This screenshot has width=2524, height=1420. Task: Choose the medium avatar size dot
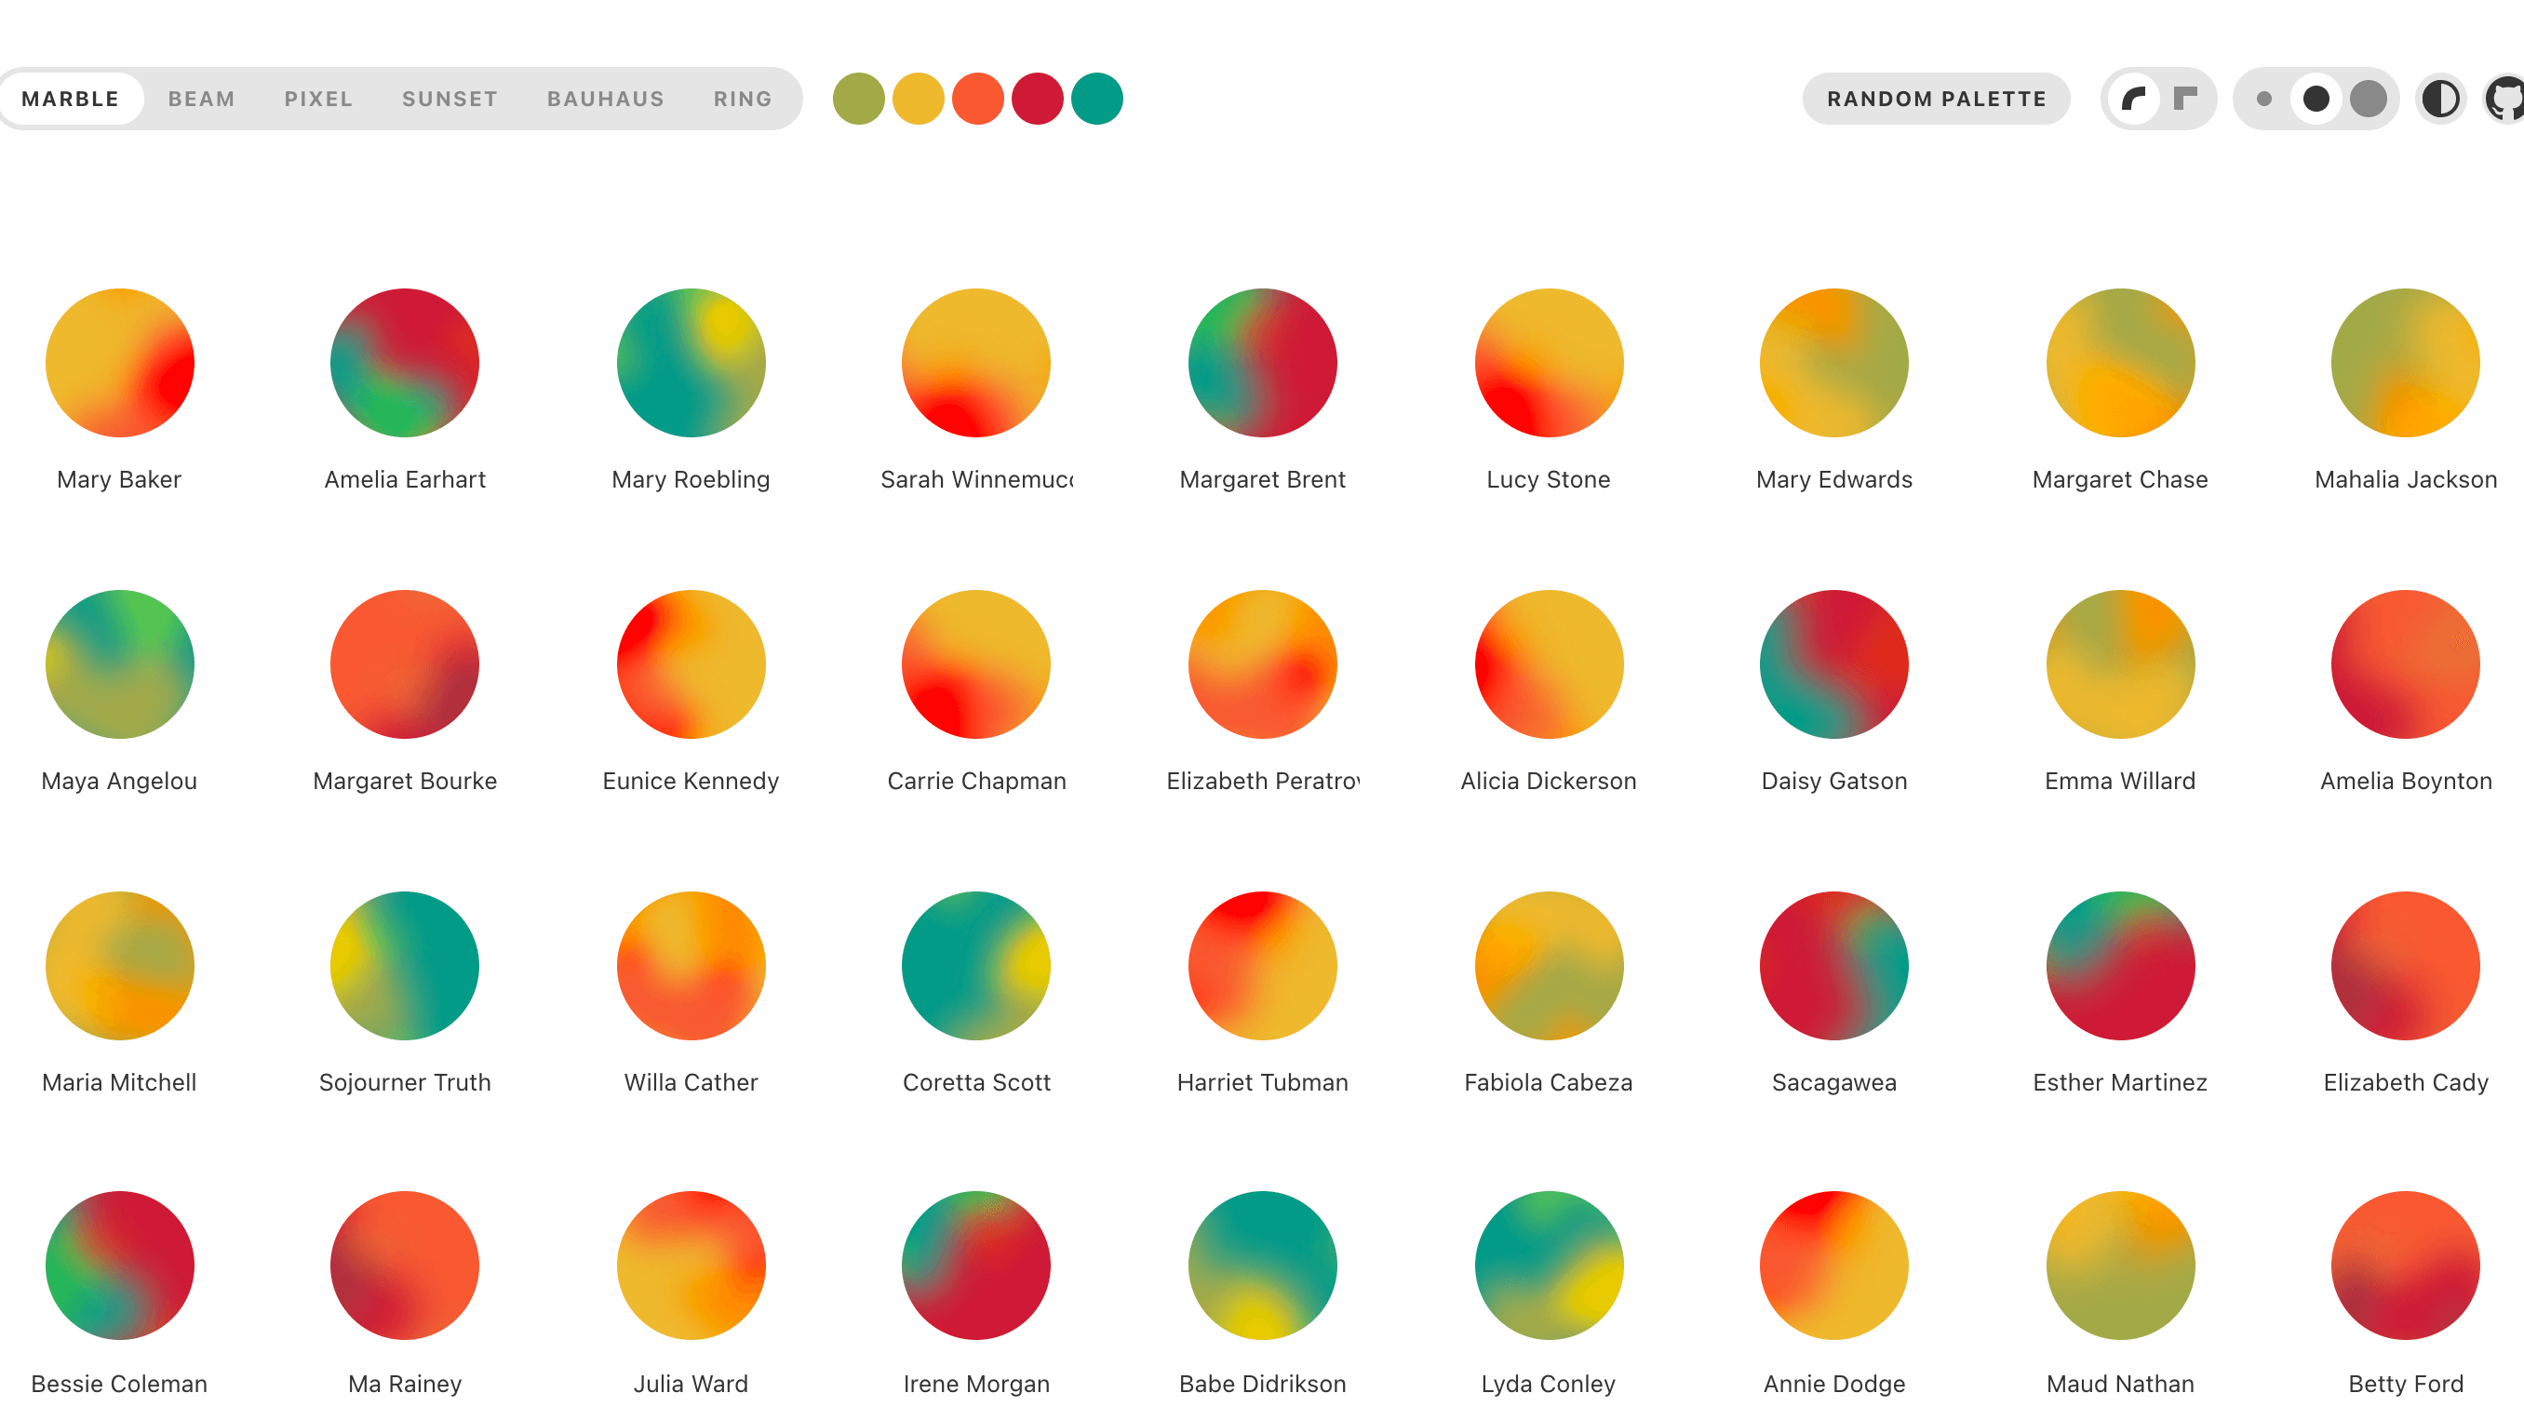click(x=2316, y=98)
